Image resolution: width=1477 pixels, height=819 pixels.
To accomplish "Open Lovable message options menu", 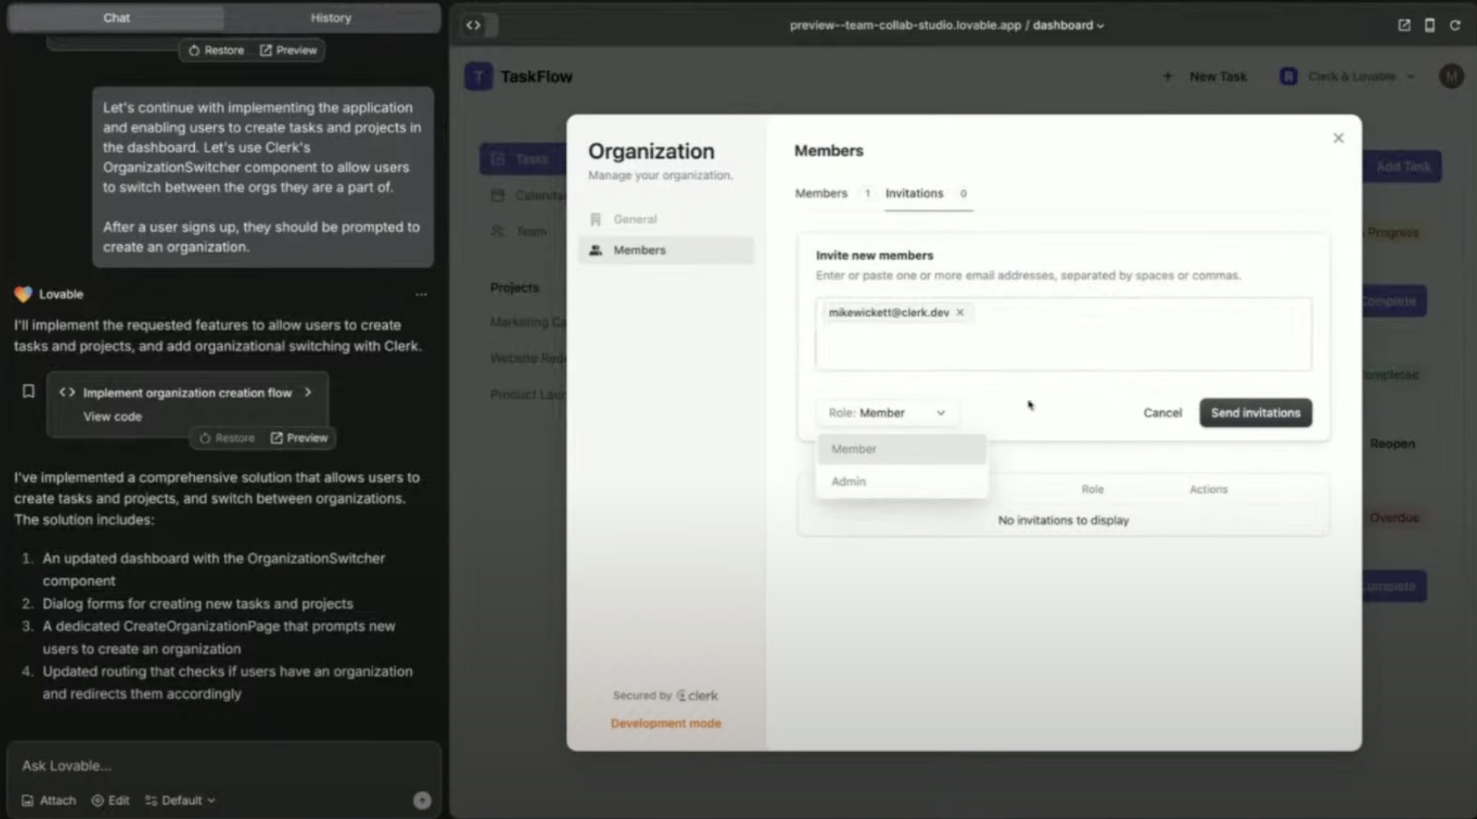I will click(x=421, y=294).
